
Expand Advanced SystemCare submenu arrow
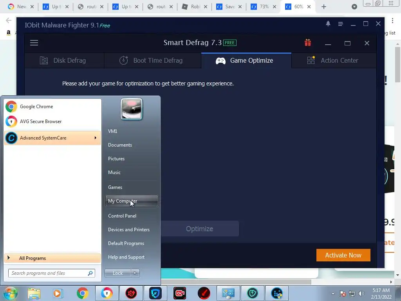pos(96,138)
